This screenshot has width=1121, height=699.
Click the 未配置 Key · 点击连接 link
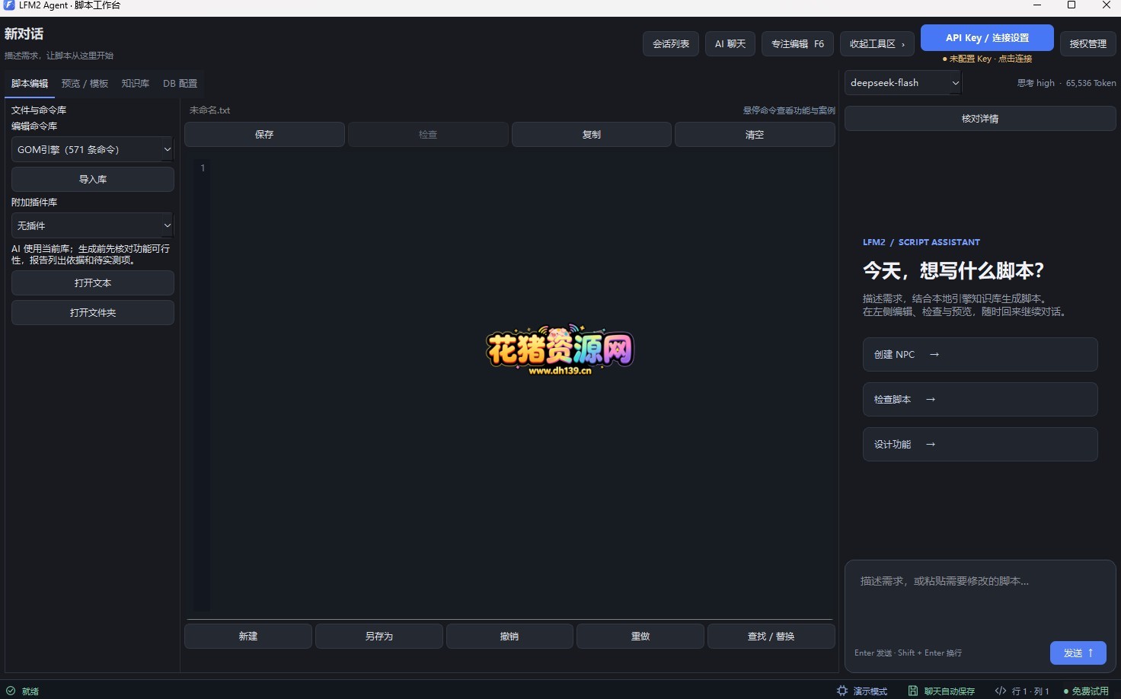(x=987, y=59)
